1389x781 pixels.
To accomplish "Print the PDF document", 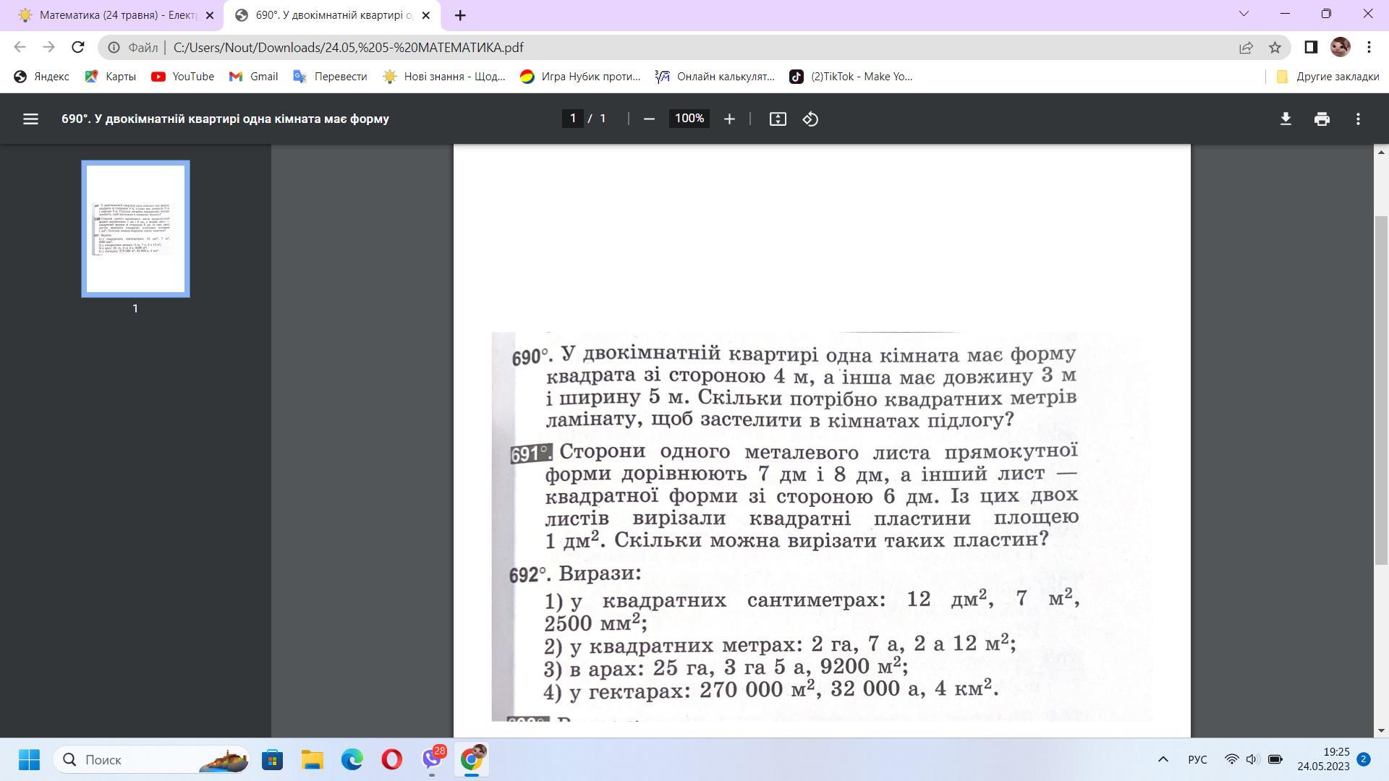I will coord(1322,119).
